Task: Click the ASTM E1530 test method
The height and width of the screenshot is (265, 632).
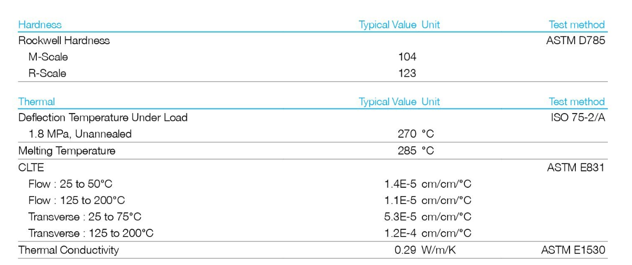Action: (x=573, y=250)
